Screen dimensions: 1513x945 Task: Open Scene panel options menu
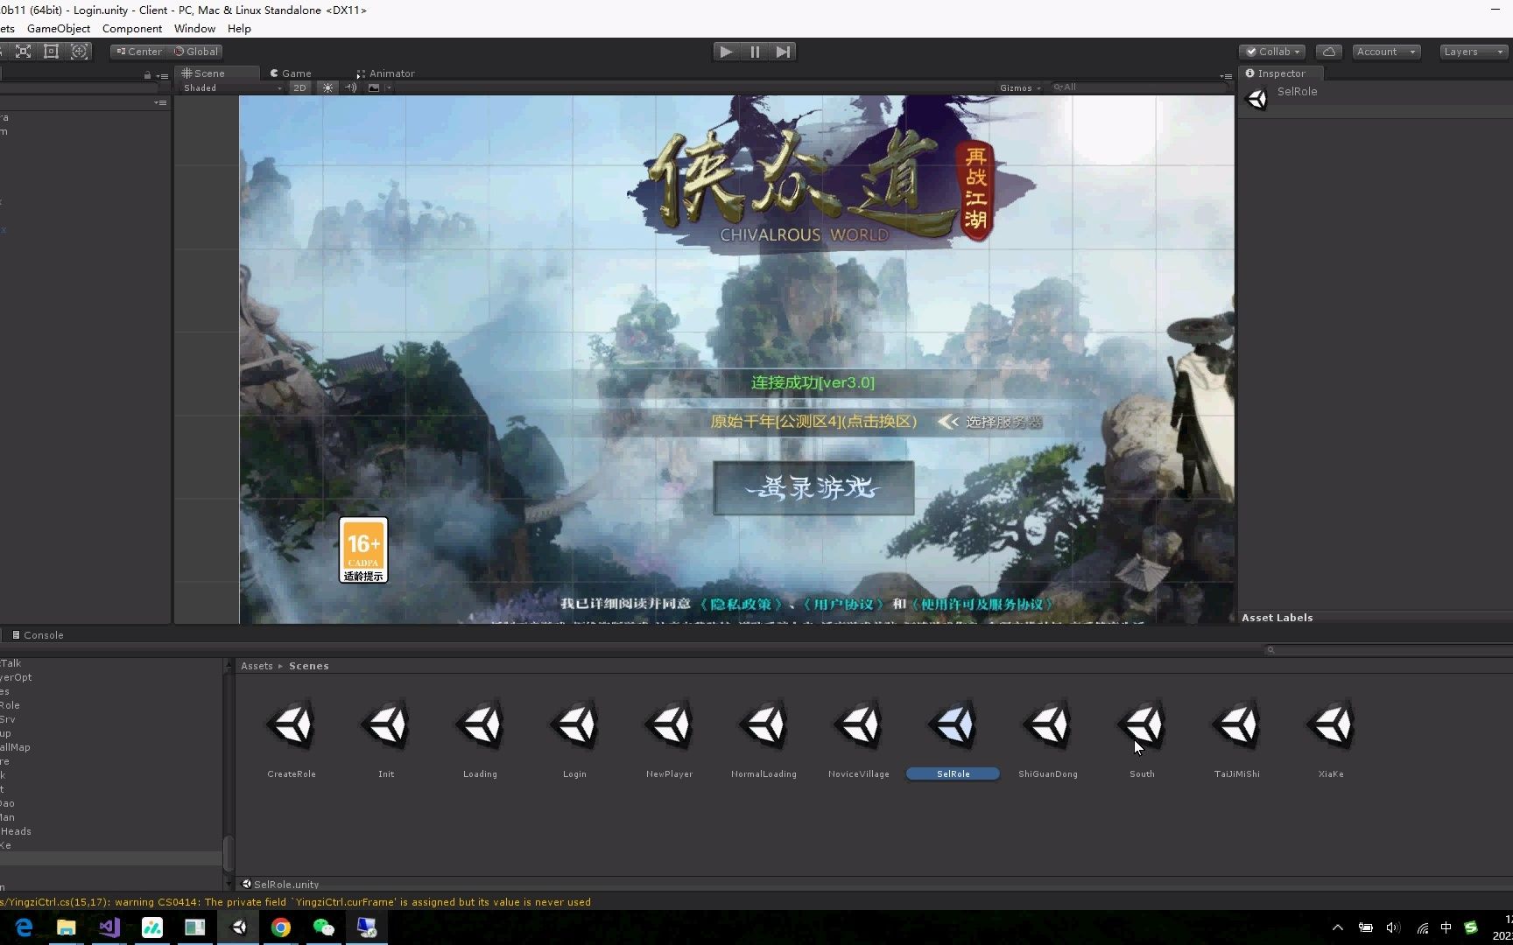(1226, 76)
